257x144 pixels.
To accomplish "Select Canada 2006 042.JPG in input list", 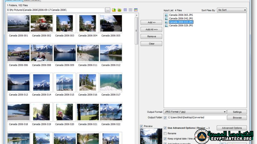I will (x=181, y=19).
